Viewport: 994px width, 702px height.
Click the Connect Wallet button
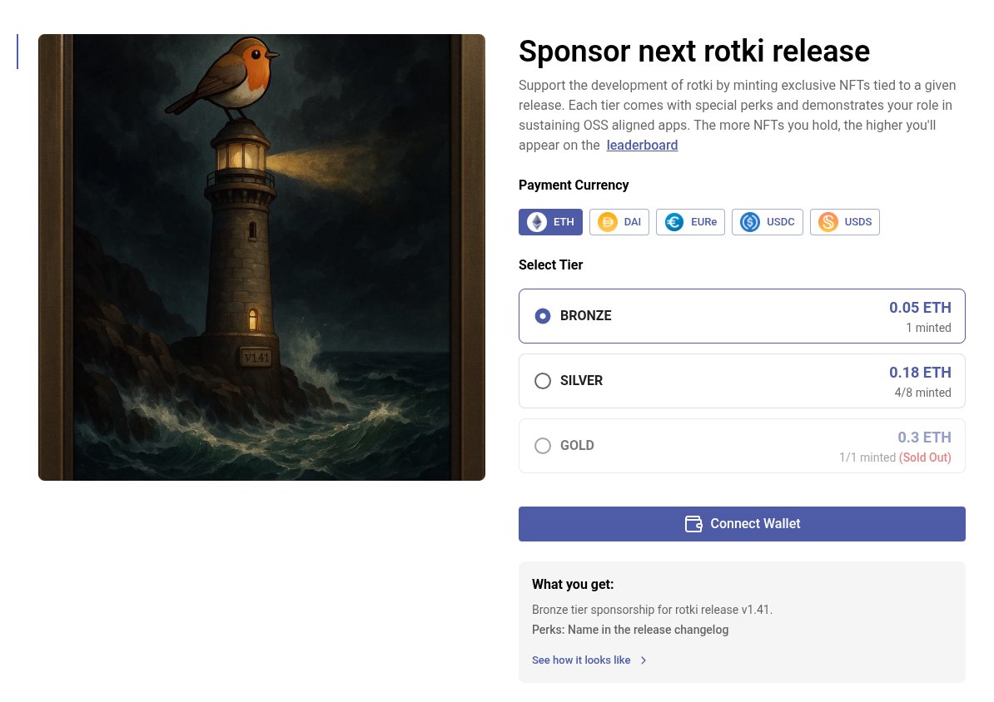[742, 524]
